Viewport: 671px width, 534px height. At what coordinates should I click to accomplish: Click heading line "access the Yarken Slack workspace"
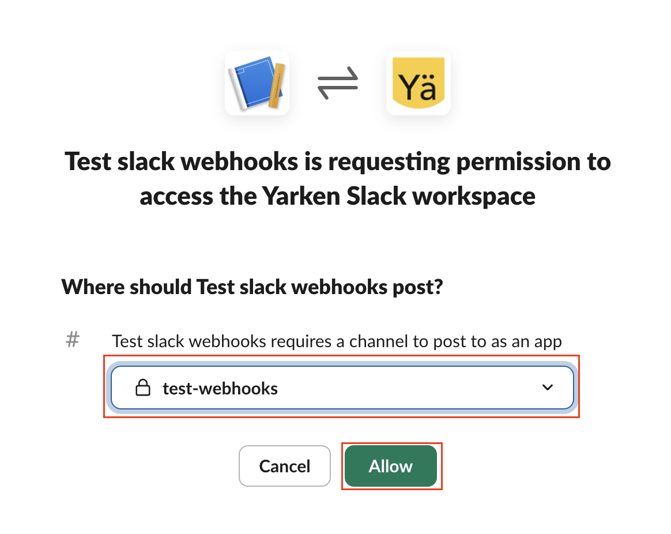pyautogui.click(x=337, y=197)
